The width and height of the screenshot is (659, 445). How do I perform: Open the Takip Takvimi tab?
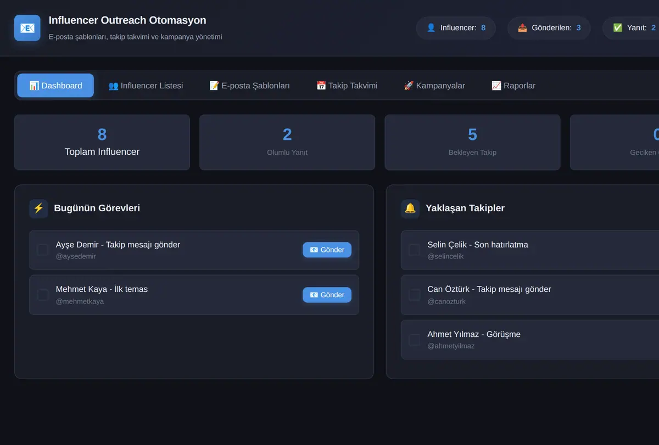pyautogui.click(x=347, y=86)
